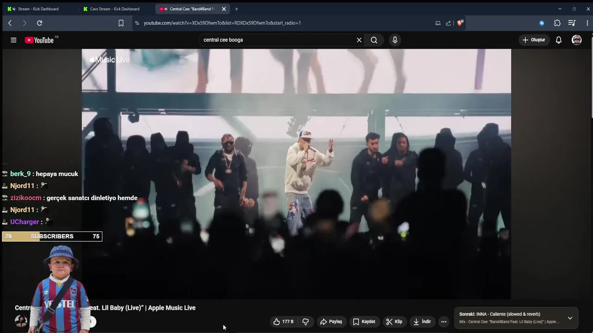Screen dimensions: 593x333
Task: Click the SUBSCRIBERS goal bar overlay
Action: [x=52, y=236]
